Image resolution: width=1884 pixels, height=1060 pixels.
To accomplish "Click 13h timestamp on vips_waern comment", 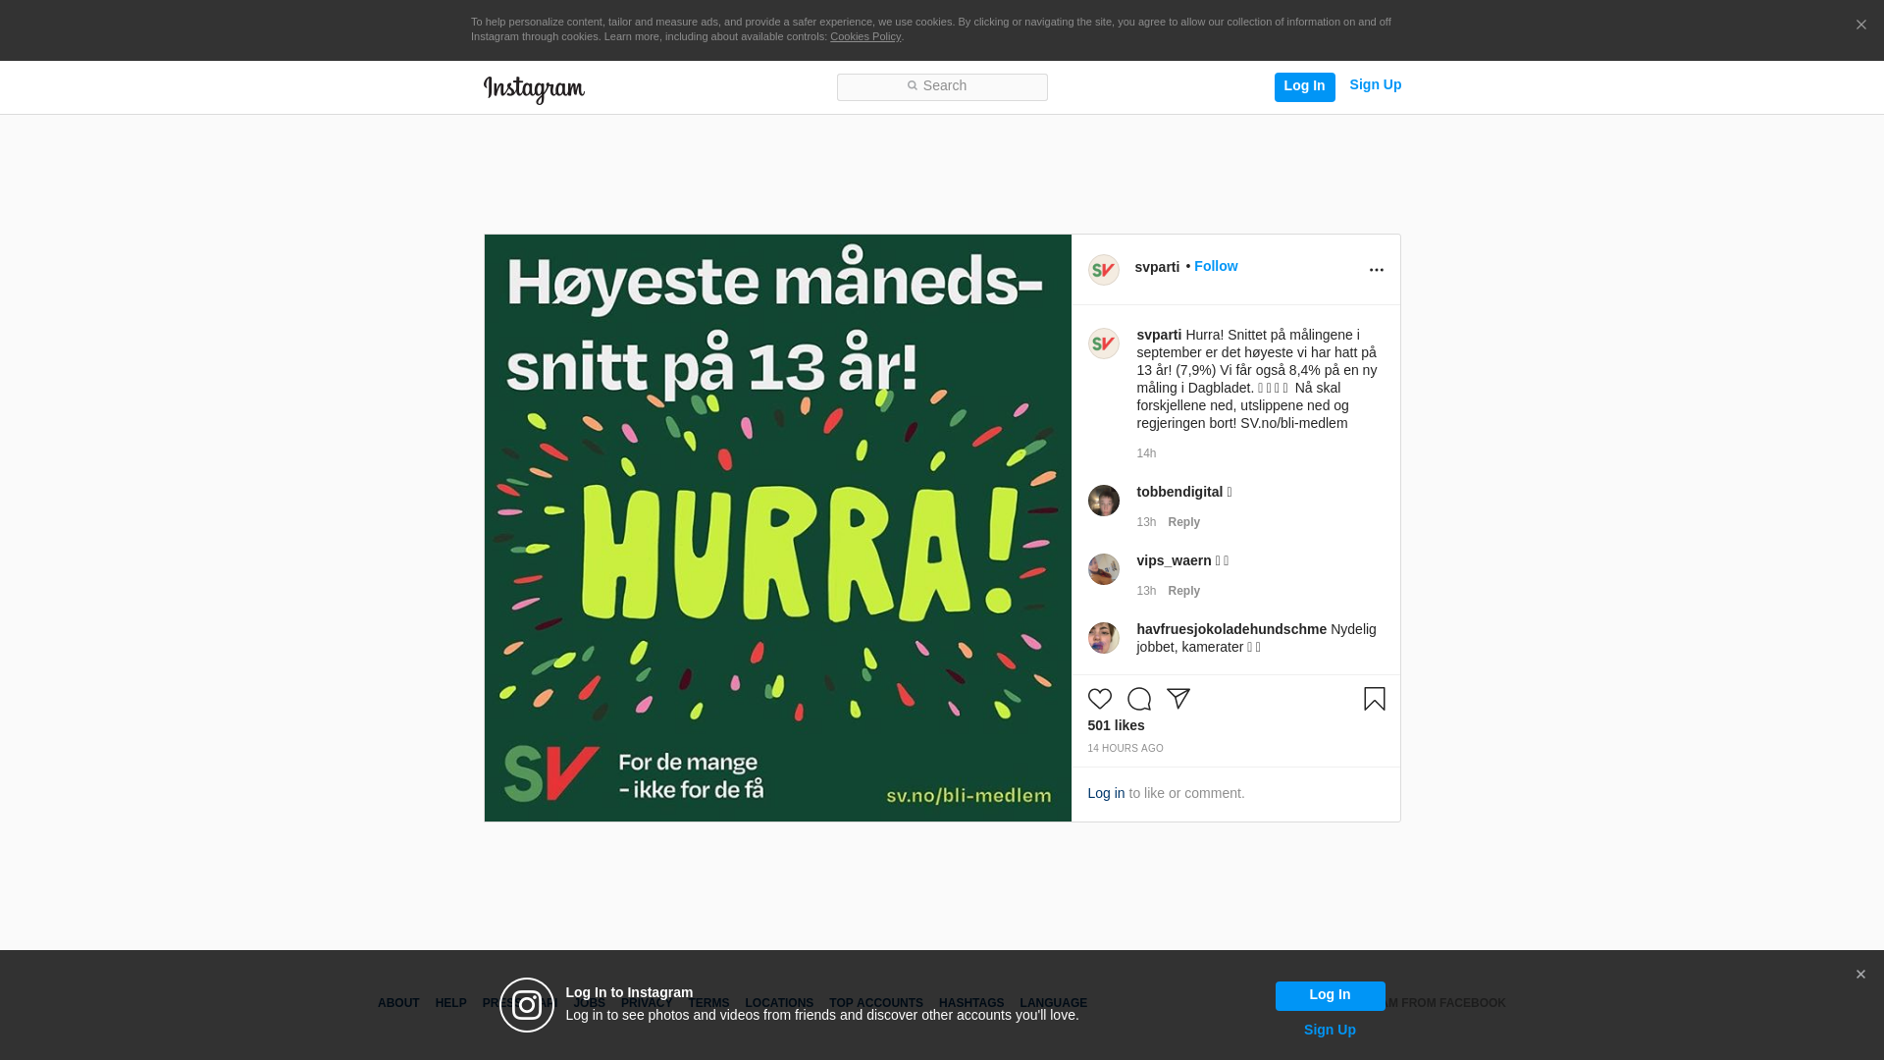I will pyautogui.click(x=1146, y=591).
